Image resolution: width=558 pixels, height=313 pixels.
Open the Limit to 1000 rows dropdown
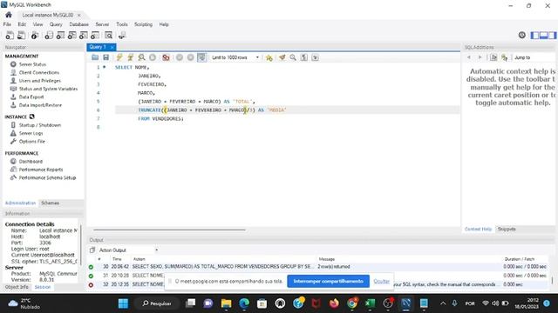click(235, 57)
